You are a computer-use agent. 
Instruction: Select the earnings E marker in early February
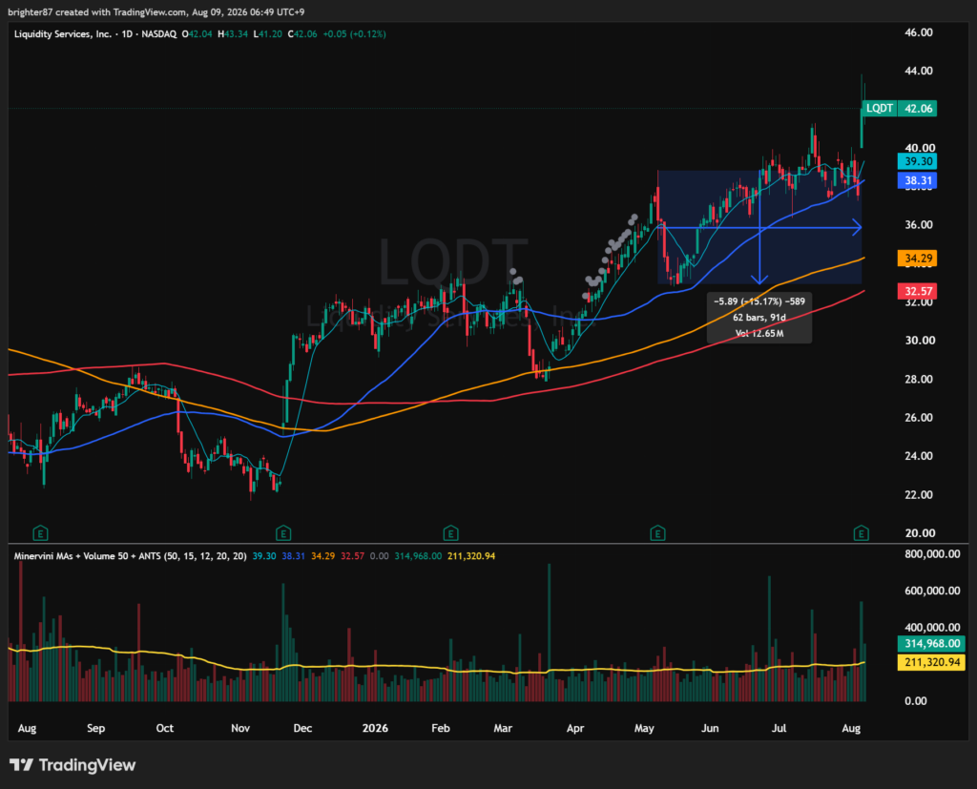tap(450, 533)
